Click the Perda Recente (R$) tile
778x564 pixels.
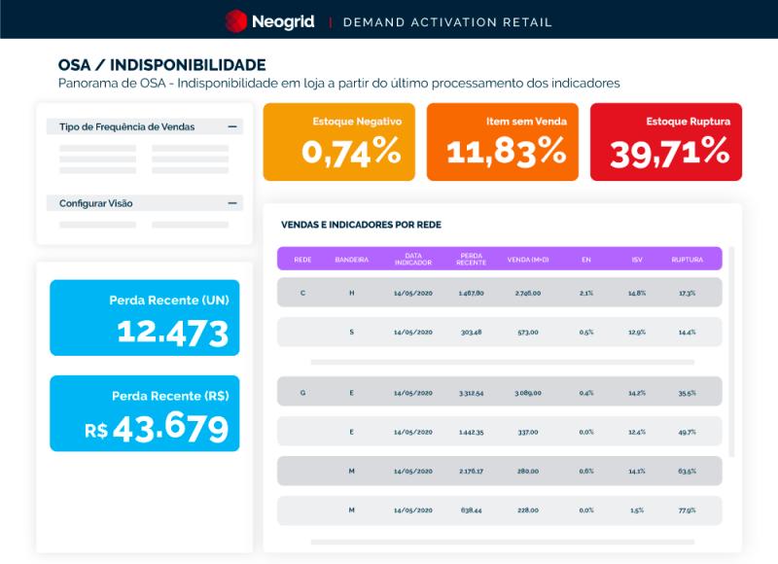pyautogui.click(x=144, y=413)
